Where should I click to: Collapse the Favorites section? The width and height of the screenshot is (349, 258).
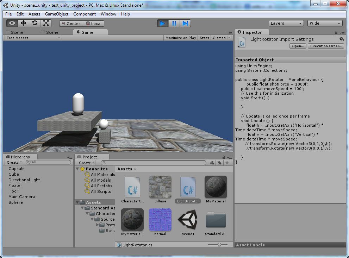(77, 169)
